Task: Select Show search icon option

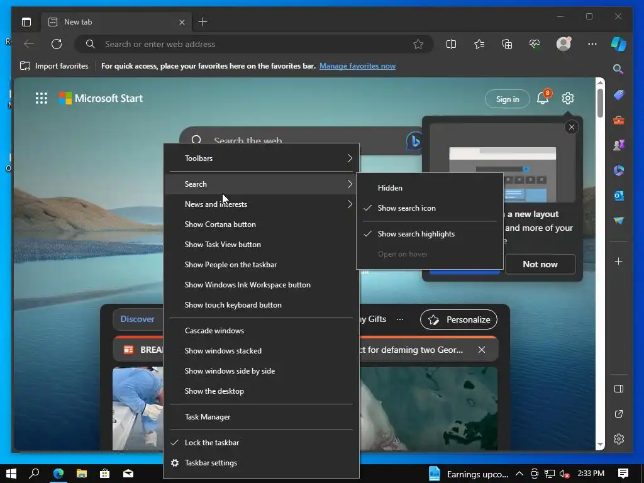Action: coord(430,208)
